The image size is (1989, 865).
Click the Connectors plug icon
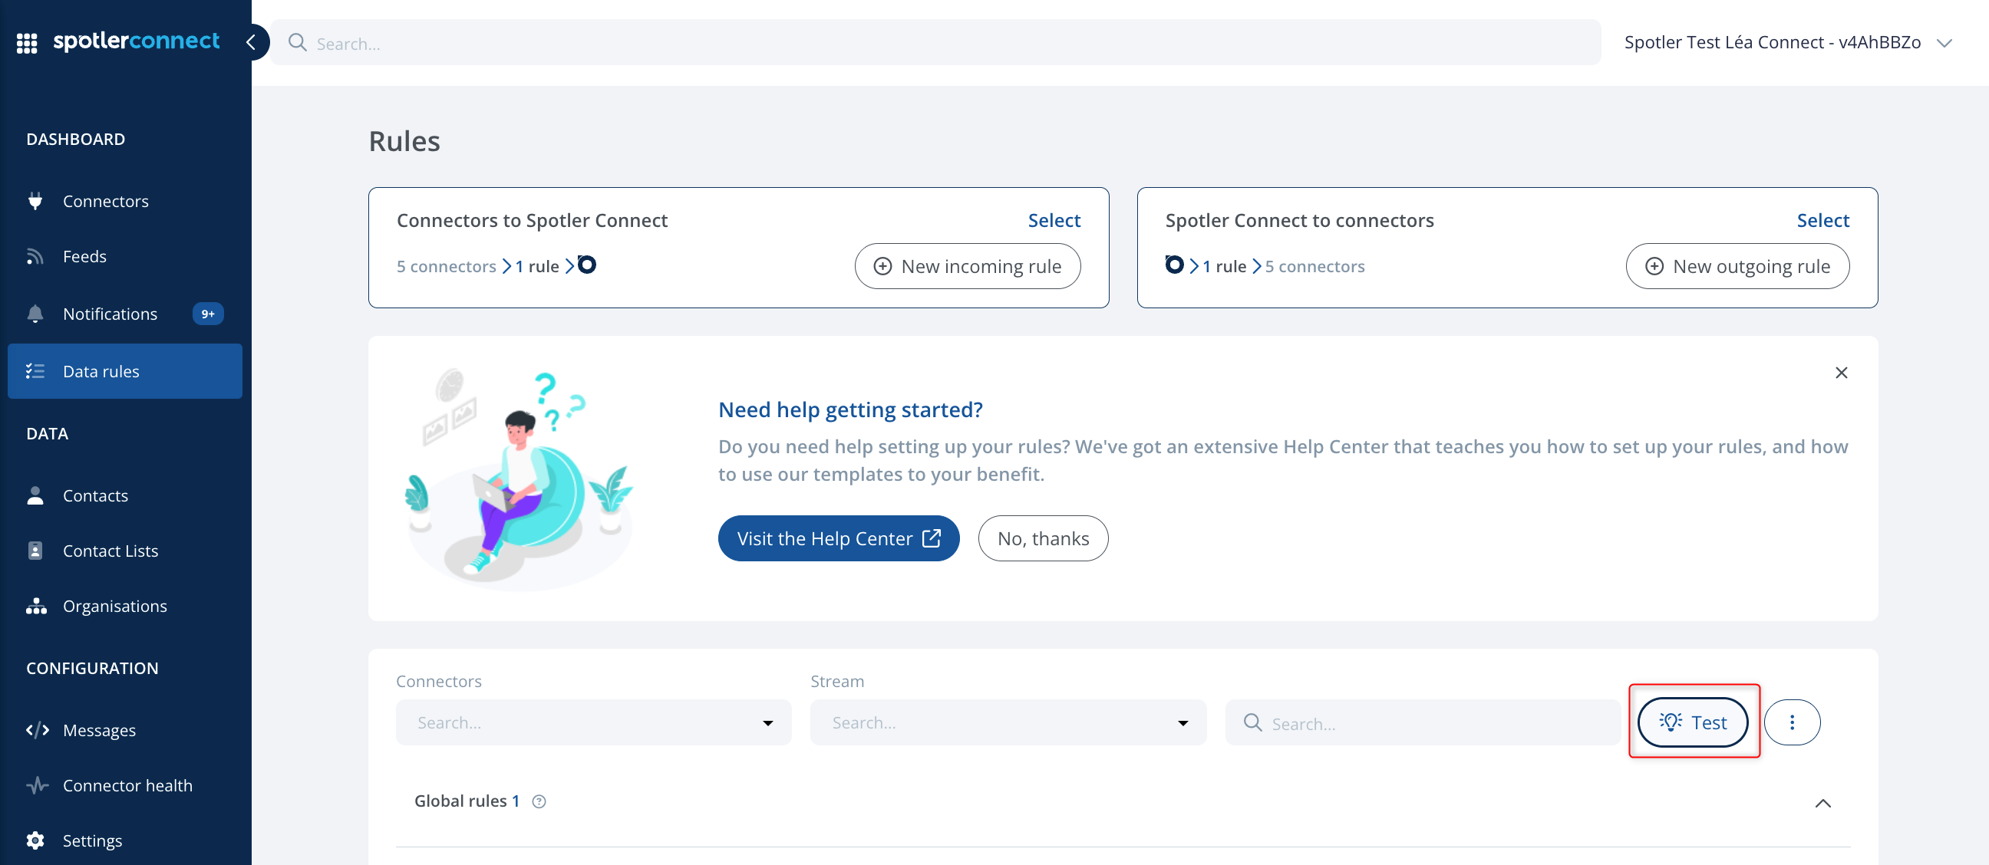35,201
